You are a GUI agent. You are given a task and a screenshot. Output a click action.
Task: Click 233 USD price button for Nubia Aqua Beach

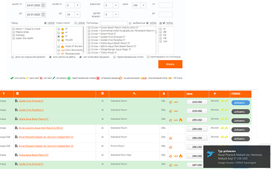197,120
